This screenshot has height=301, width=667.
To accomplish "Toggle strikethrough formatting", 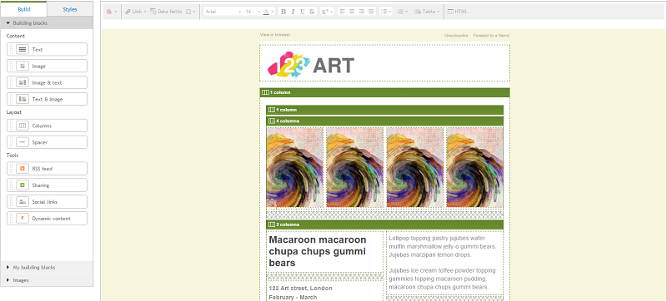I will pyautogui.click(x=312, y=12).
